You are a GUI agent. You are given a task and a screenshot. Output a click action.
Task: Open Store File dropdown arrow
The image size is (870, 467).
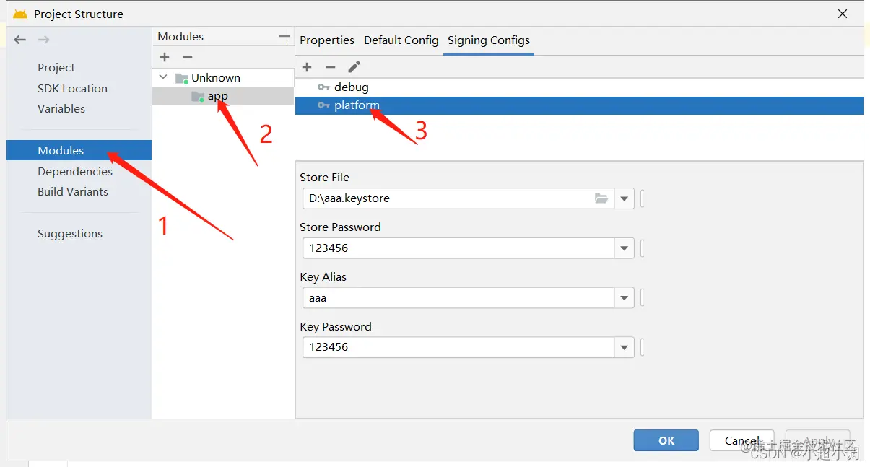tap(625, 198)
